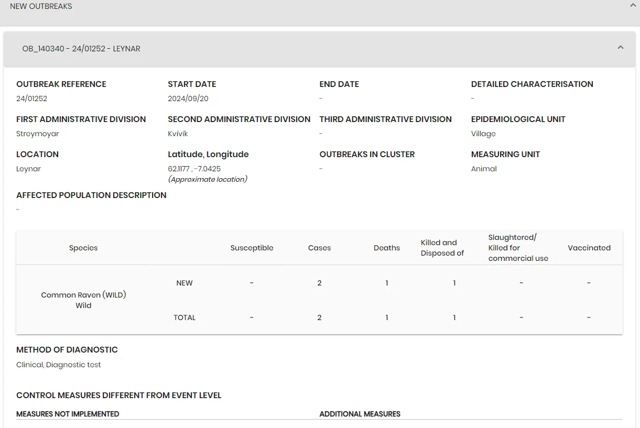Screen dimensions: 640x428
Task: Click the END DATE label
Action: [339, 84]
